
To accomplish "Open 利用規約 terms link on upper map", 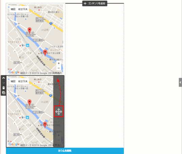I will [x=57, y=73].
